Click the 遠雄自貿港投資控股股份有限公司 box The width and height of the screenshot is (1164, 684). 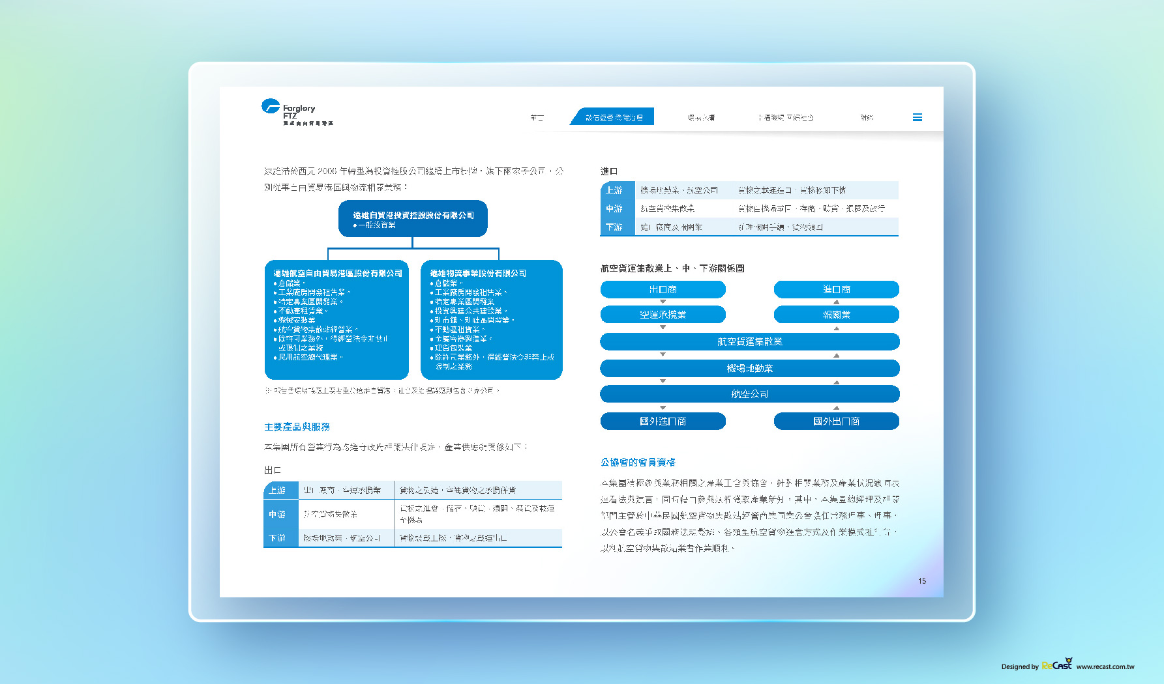[413, 218]
